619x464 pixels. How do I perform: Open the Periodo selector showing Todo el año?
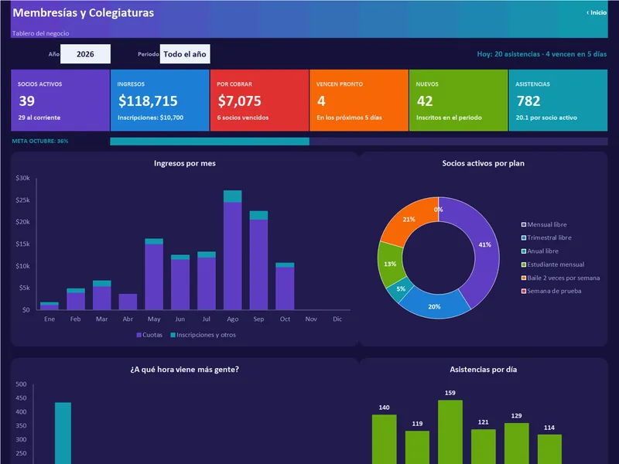coord(185,54)
